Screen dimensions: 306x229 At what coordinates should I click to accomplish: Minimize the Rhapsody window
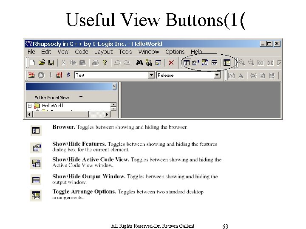click(x=263, y=44)
